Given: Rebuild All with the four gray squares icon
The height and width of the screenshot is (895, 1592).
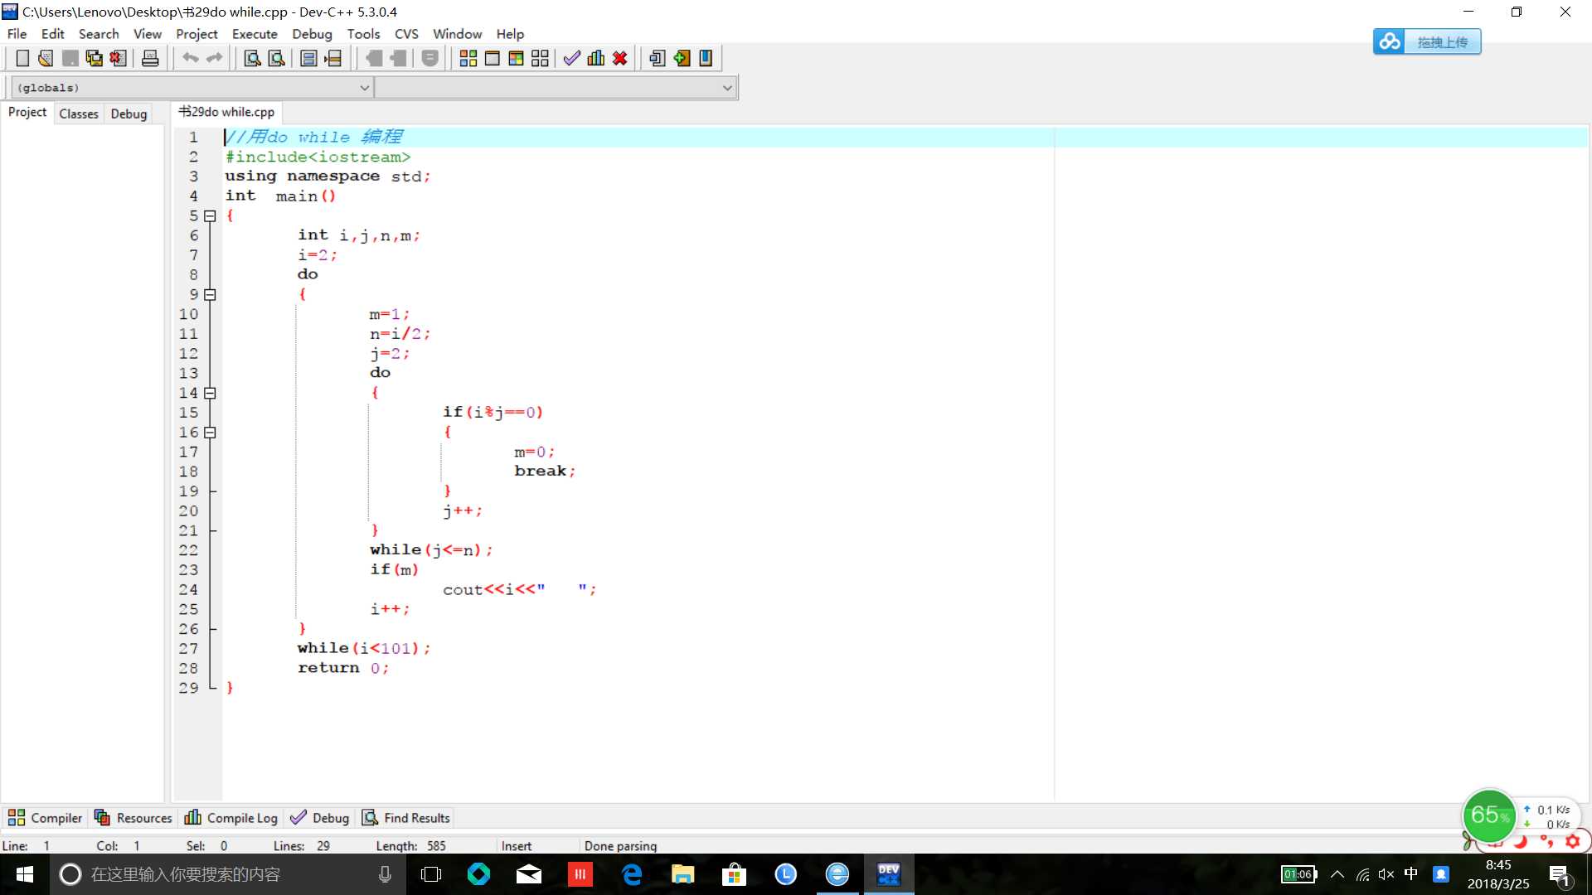Looking at the screenshot, I should 540,58.
